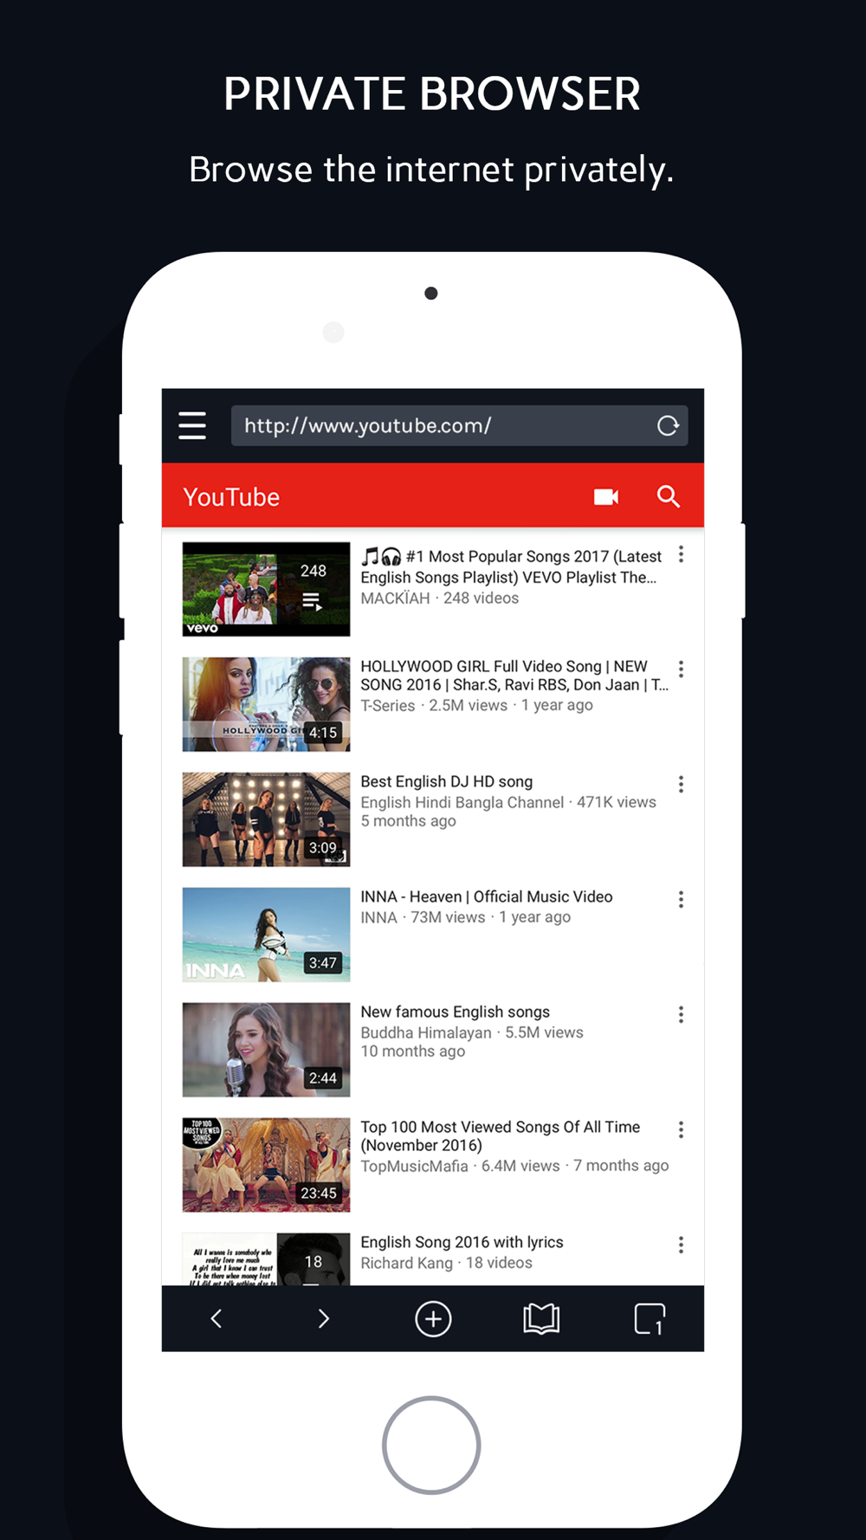Open the browser hamburger menu
The image size is (866, 1540).
pos(192,425)
